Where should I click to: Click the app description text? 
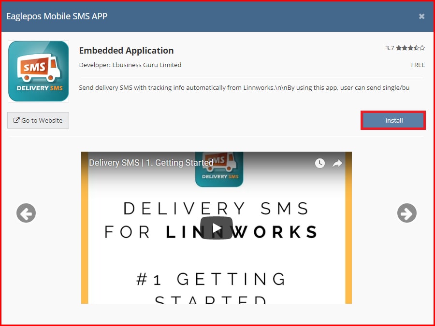(244, 87)
